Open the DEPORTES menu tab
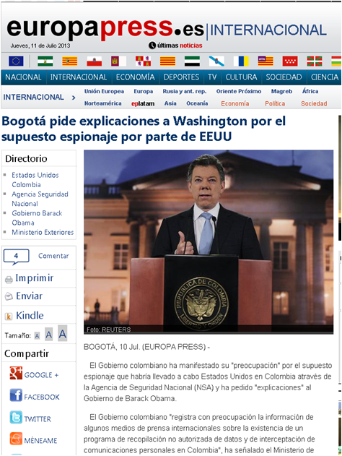 [x=181, y=77]
